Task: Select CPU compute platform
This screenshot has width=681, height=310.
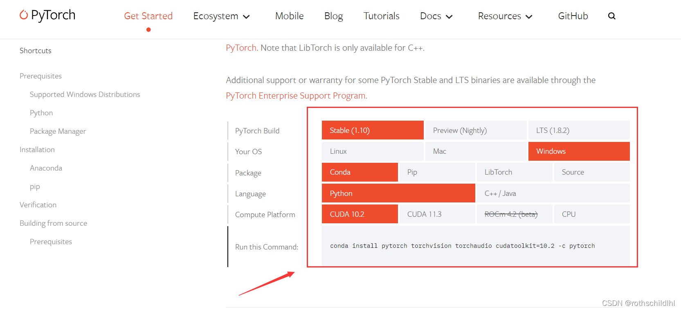Action: (592, 214)
